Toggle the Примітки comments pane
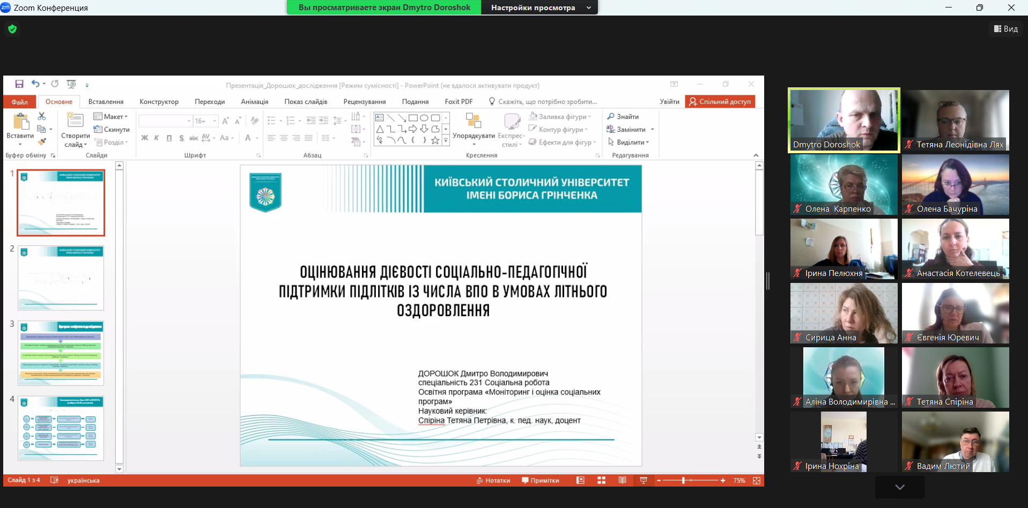 (x=540, y=481)
